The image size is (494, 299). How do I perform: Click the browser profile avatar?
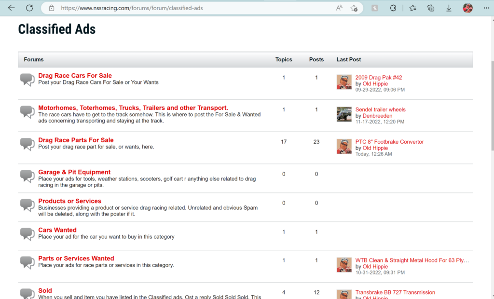click(467, 8)
